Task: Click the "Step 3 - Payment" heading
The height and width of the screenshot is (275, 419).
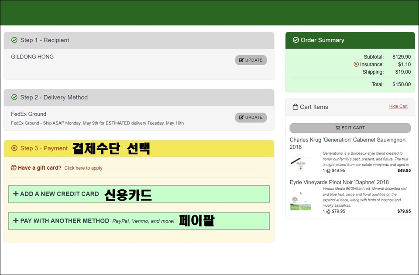Action: (x=44, y=148)
